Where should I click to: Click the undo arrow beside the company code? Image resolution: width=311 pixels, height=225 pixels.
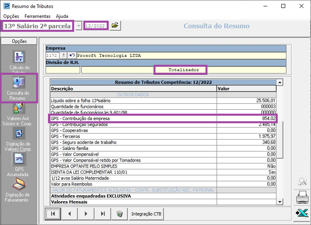tap(72, 55)
